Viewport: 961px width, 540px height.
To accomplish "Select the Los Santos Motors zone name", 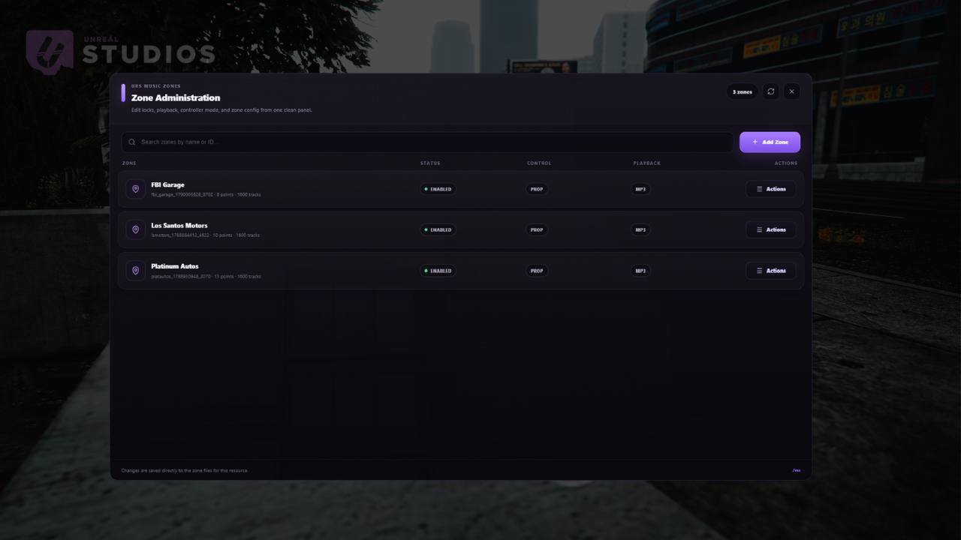I will [179, 225].
